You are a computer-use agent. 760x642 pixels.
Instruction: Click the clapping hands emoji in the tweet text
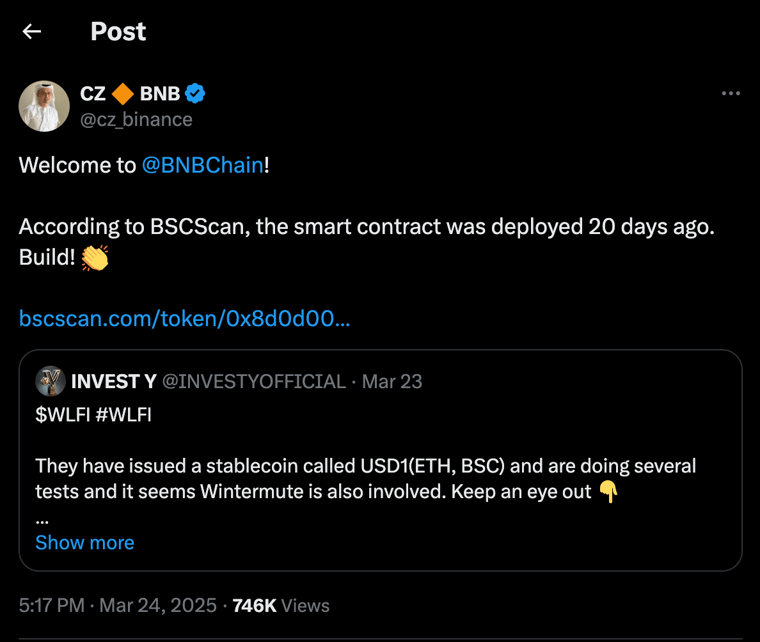95,258
